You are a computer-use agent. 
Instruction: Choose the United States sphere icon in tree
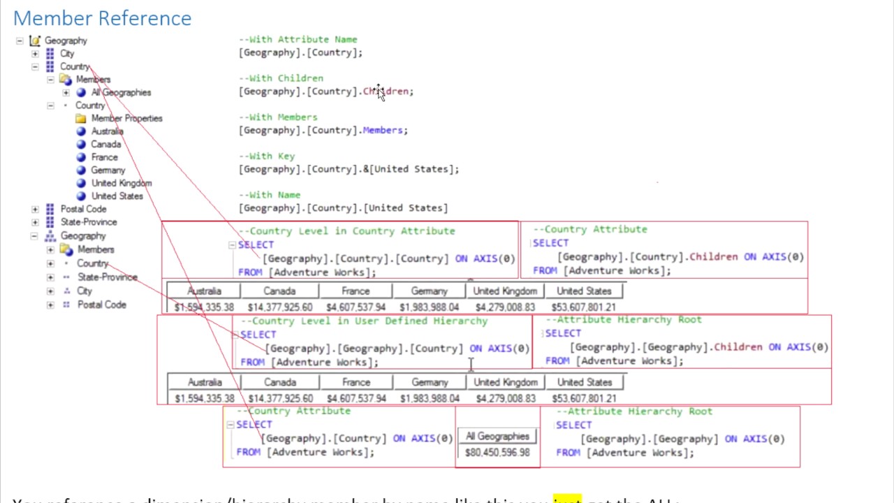81,196
